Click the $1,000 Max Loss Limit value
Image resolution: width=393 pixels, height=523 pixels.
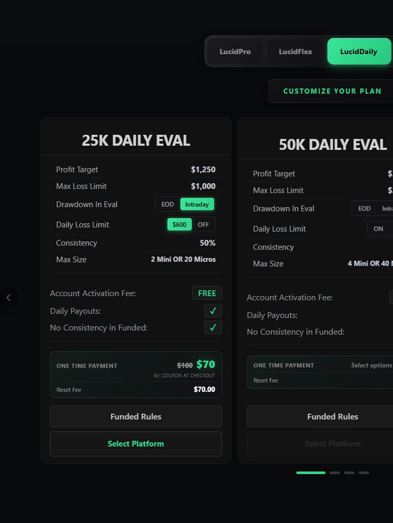[203, 186]
